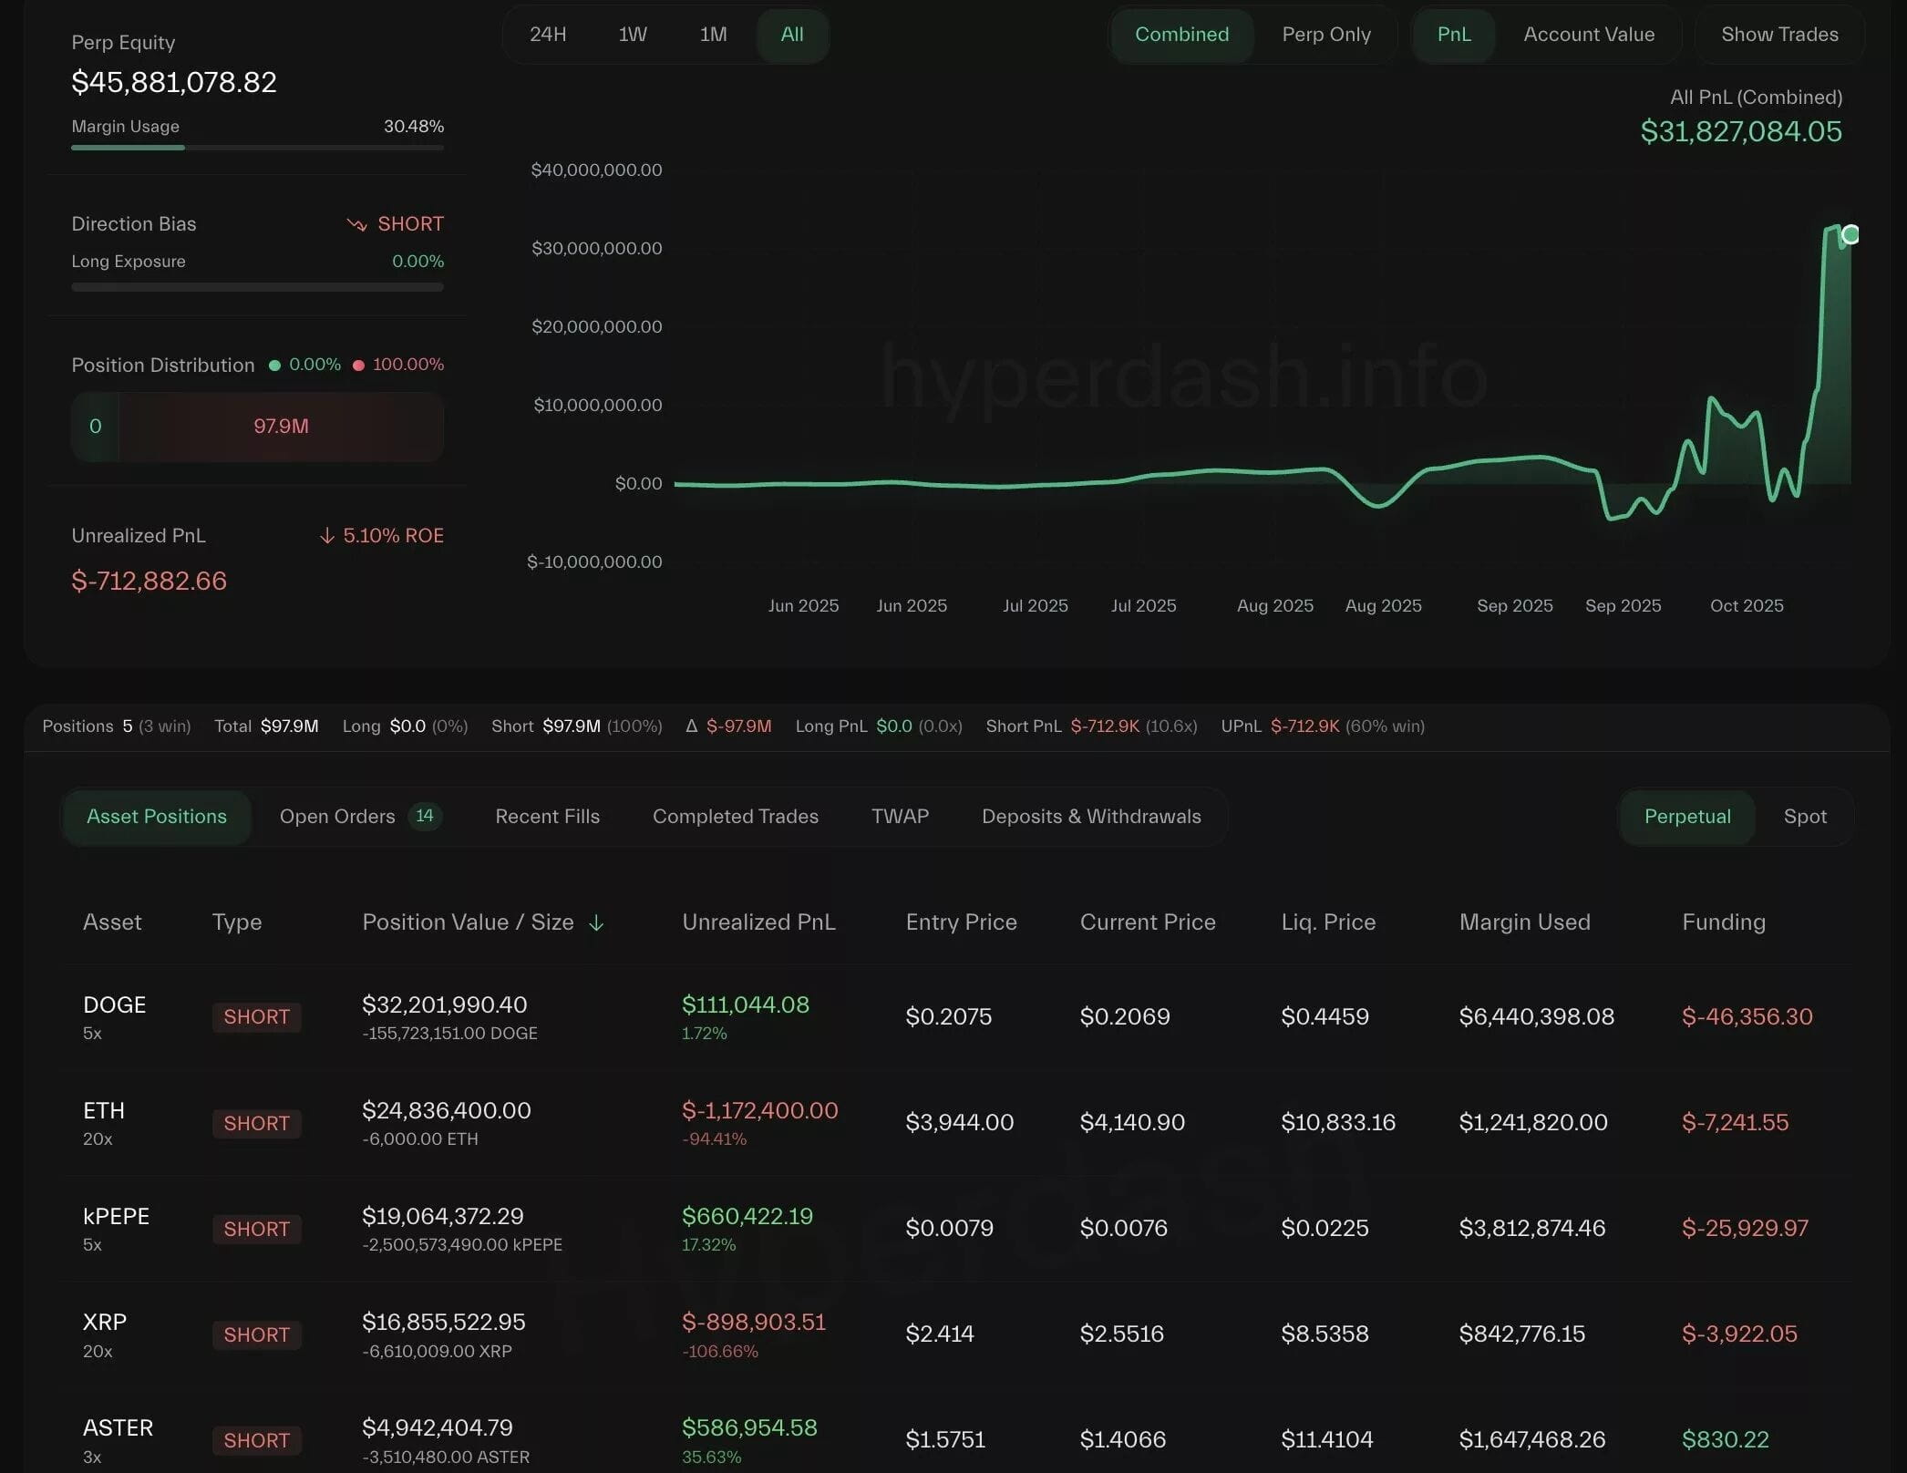Open Deposits & Withdrawals tab
Viewport: 1907px width, 1473px height.
pos(1090,817)
